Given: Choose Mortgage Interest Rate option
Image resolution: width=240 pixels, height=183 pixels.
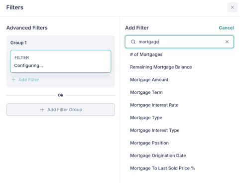Looking at the screenshot, I should [154, 105].
